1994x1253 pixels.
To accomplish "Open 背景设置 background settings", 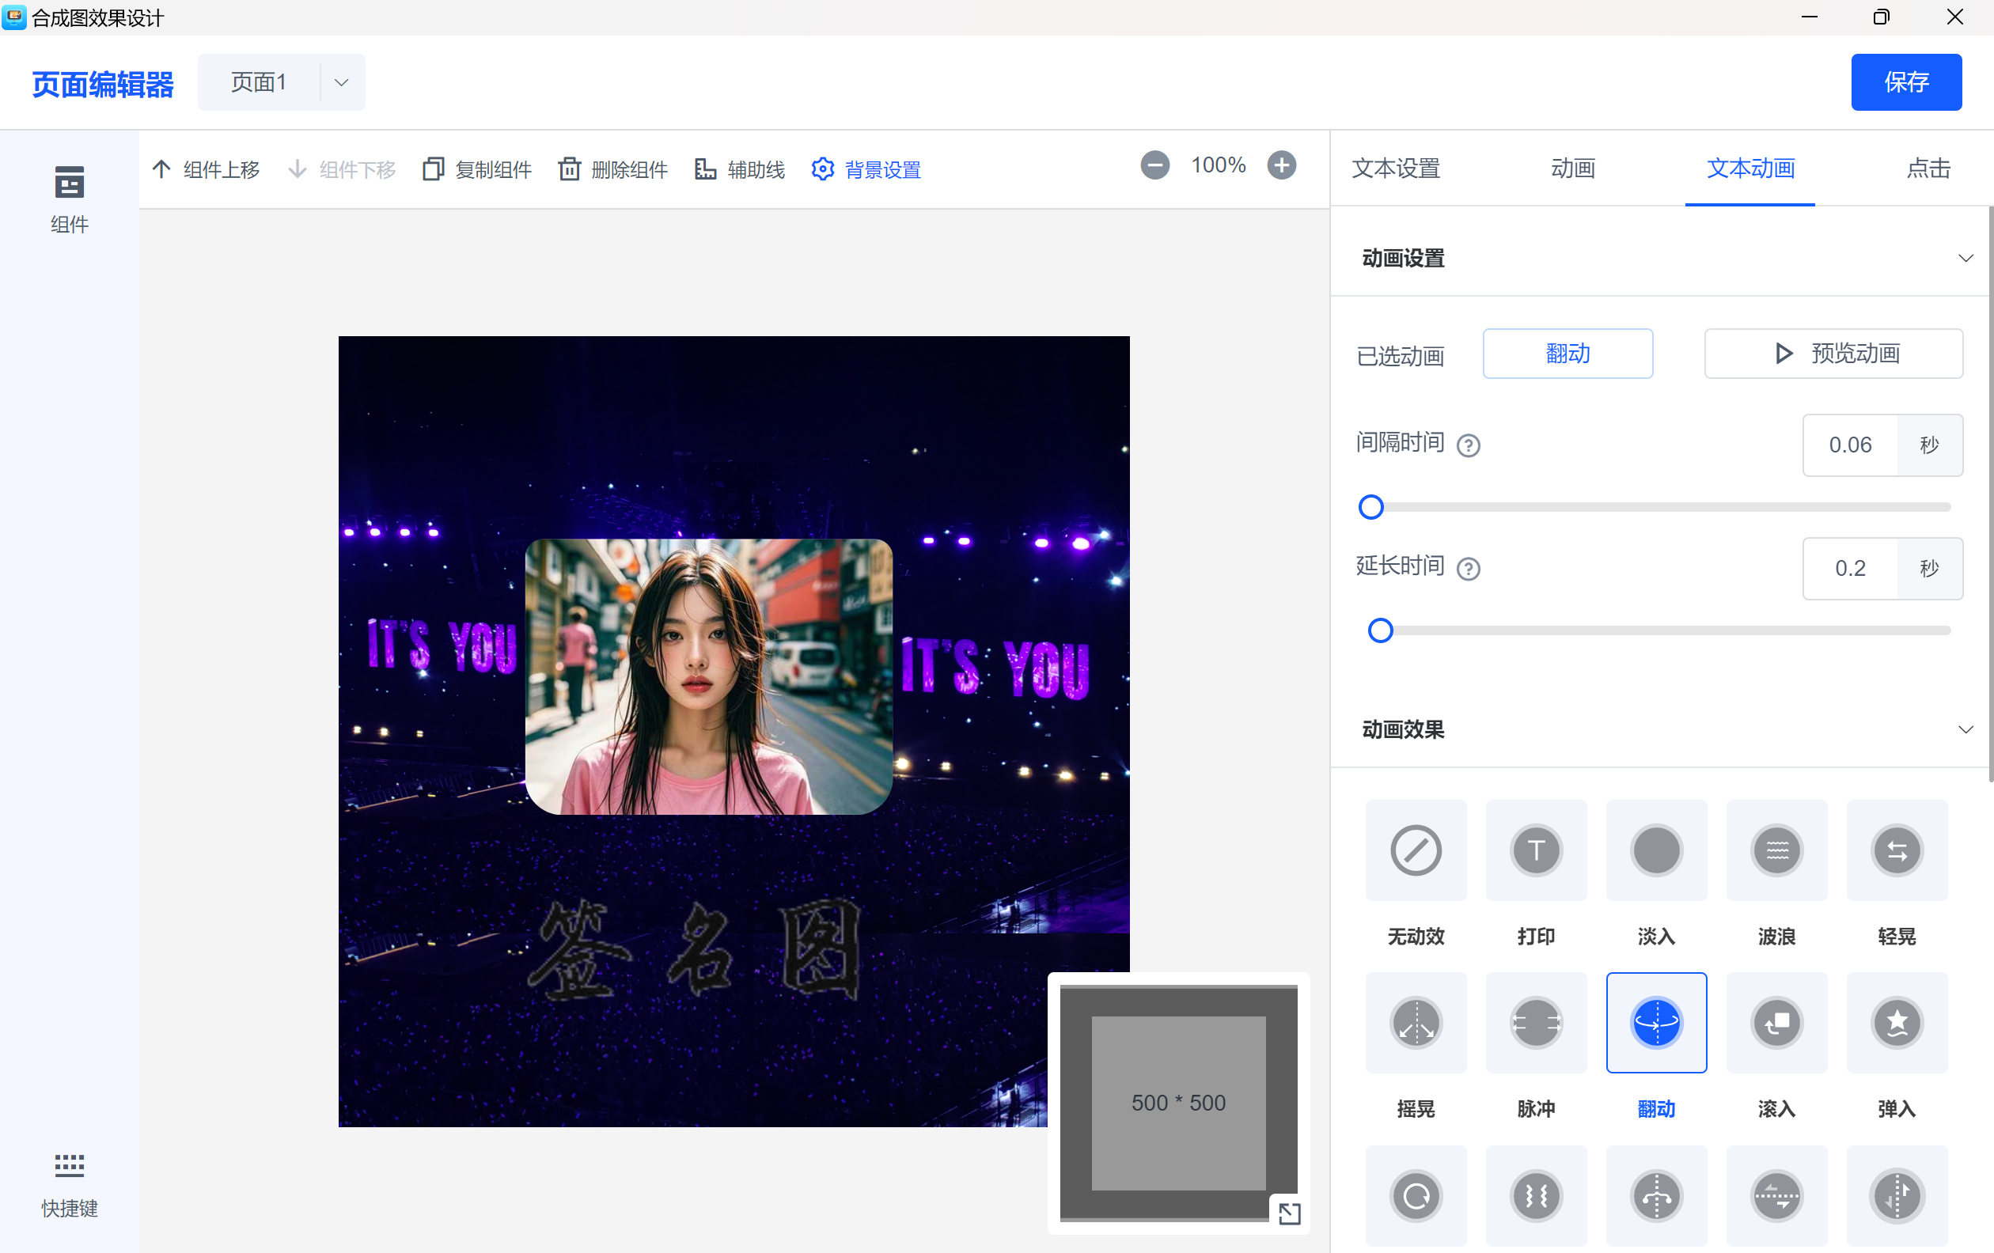I will [x=866, y=169].
